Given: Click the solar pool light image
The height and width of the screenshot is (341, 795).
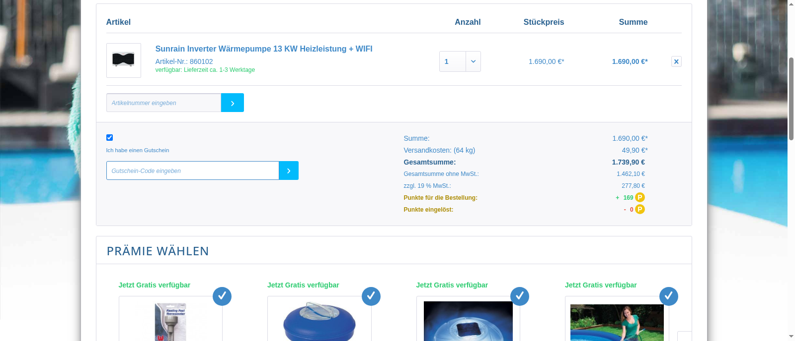Looking at the screenshot, I should click(x=468, y=321).
